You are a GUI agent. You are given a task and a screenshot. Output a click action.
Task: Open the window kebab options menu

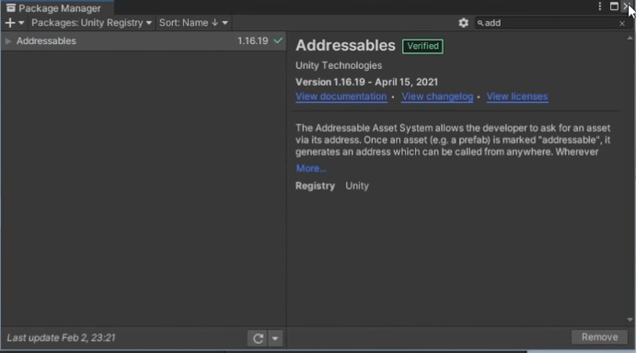pyautogui.click(x=599, y=6)
